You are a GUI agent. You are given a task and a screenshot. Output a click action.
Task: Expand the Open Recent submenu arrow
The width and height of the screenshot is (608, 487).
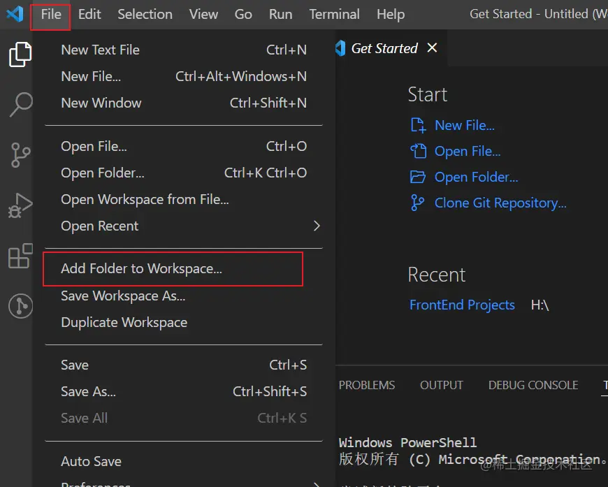pos(317,226)
